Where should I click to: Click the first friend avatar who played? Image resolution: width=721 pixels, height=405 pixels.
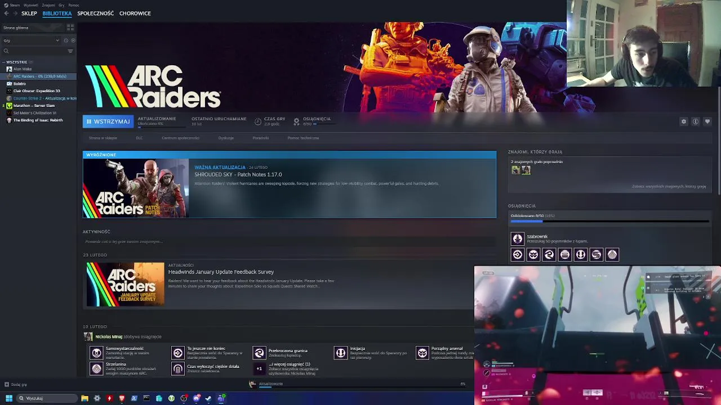coord(516,170)
